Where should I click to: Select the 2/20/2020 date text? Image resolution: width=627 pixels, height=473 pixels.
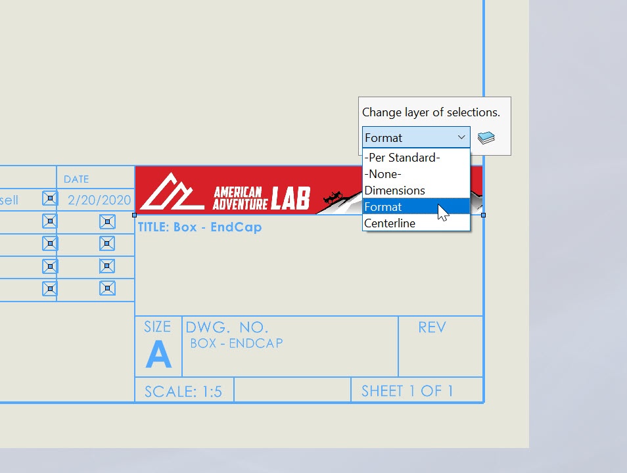click(x=99, y=200)
